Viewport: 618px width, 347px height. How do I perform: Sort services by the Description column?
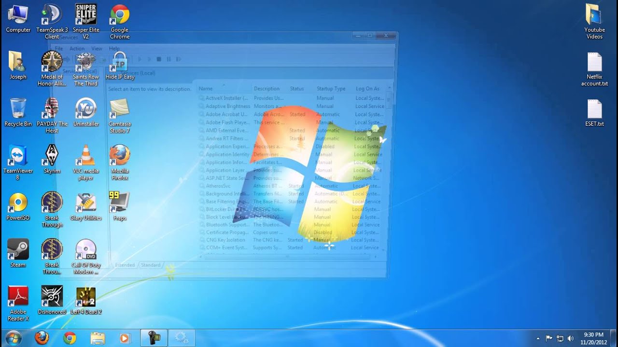pyautogui.click(x=269, y=89)
